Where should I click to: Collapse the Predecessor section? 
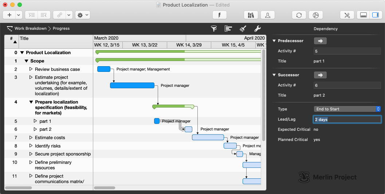pyautogui.click(x=274, y=41)
